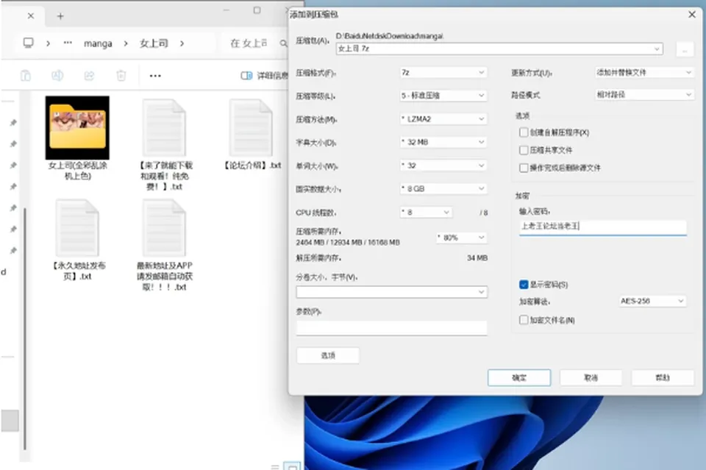Enable 创建自解压程序 checkbox

coord(524,132)
